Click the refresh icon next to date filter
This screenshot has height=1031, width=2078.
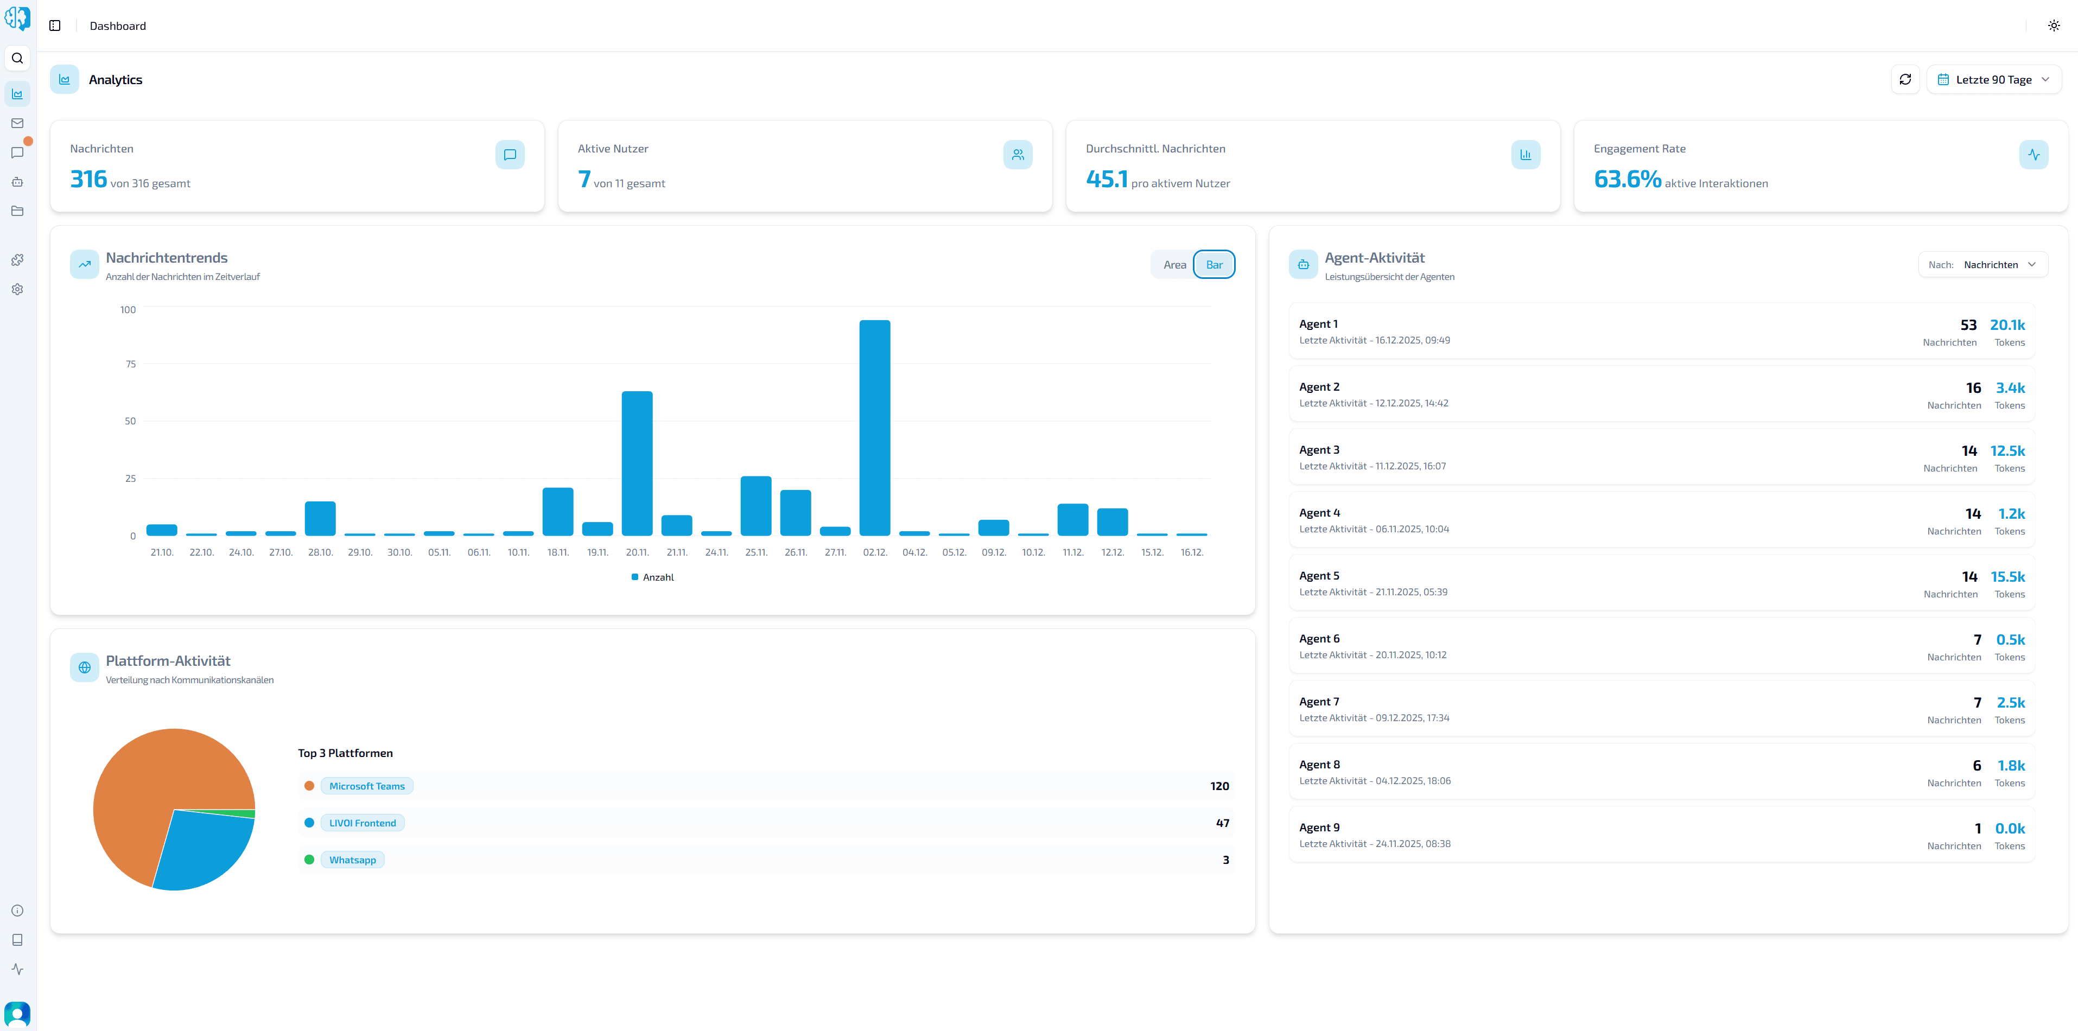click(1905, 79)
